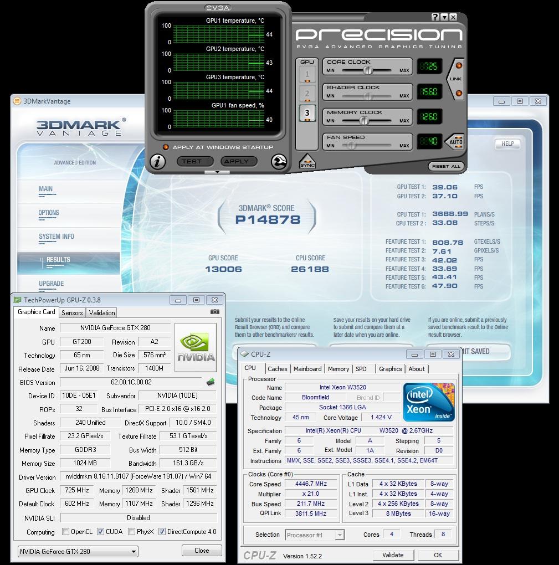Open CPU-Z SPD tab
The height and width of the screenshot is (565, 559).
pos(361,369)
